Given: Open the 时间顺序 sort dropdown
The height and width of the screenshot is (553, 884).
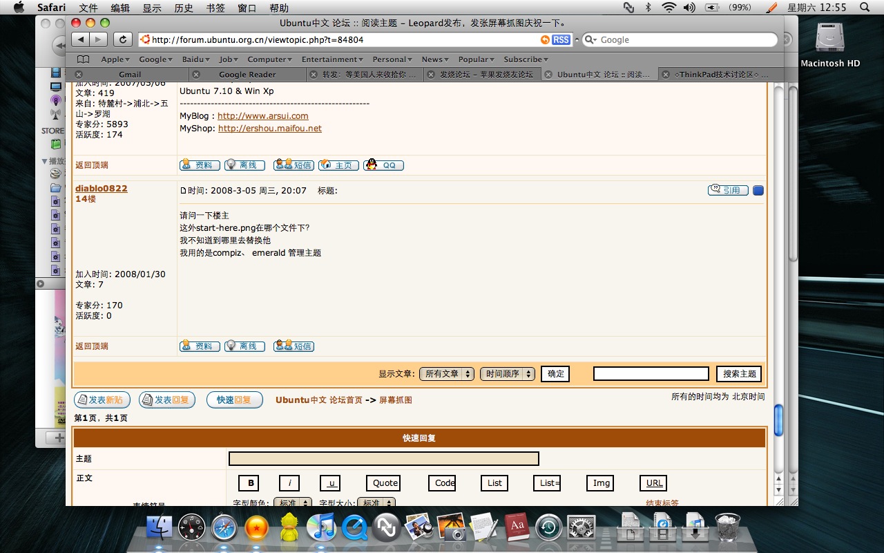Looking at the screenshot, I should (x=508, y=374).
